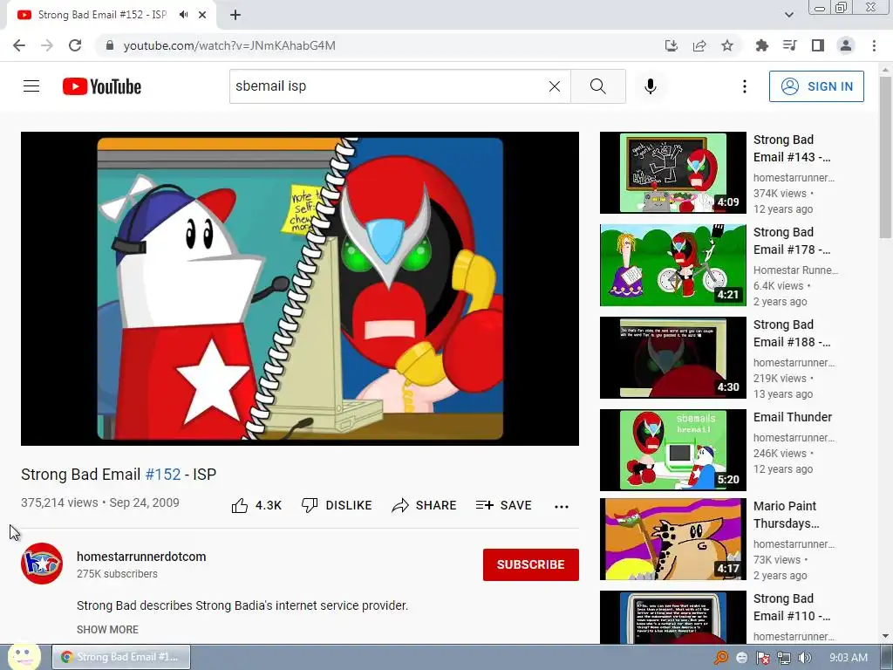Click the tray network icon
893x670 pixels.
[x=784, y=658]
